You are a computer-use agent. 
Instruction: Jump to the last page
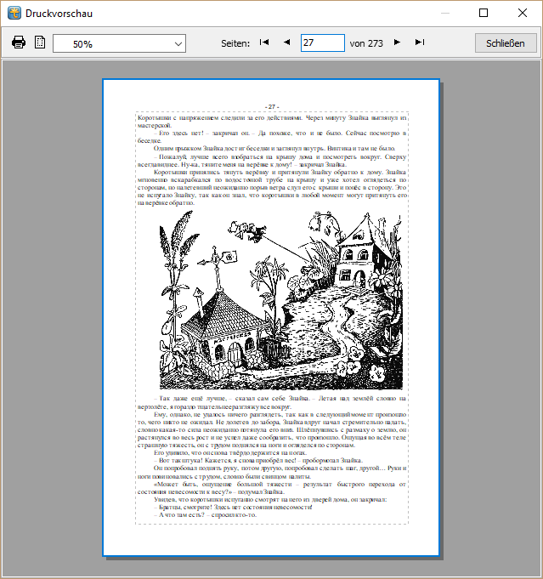point(420,43)
